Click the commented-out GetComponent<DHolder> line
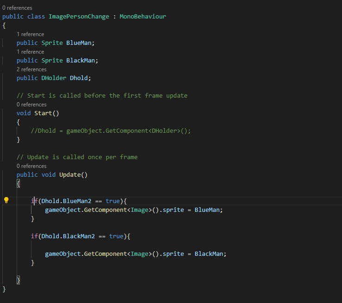 (x=111, y=131)
